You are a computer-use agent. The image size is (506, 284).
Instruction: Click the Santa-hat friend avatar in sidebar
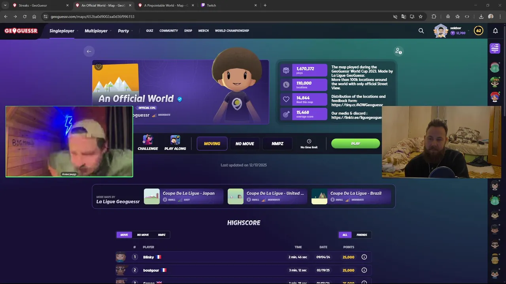click(495, 67)
